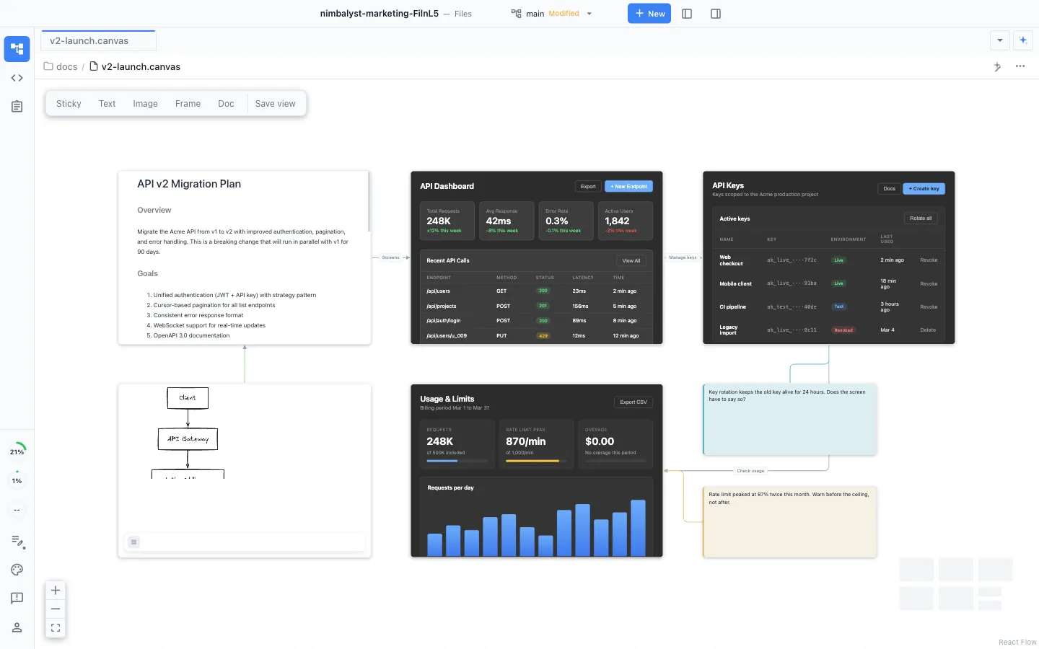Screen dimensions: 1039x649
Task: Click the Client box in diagram
Action: click(x=188, y=398)
